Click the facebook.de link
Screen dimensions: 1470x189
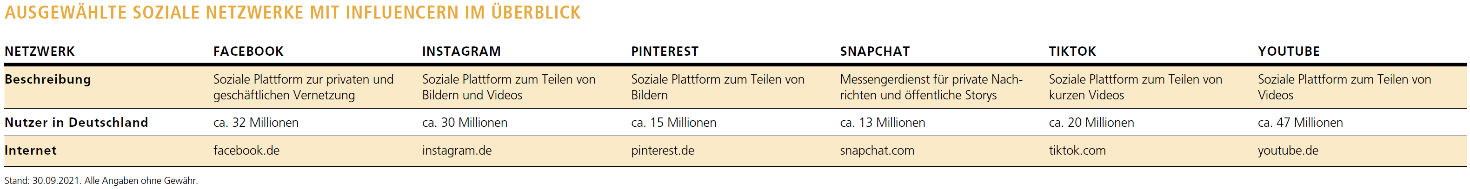246,151
